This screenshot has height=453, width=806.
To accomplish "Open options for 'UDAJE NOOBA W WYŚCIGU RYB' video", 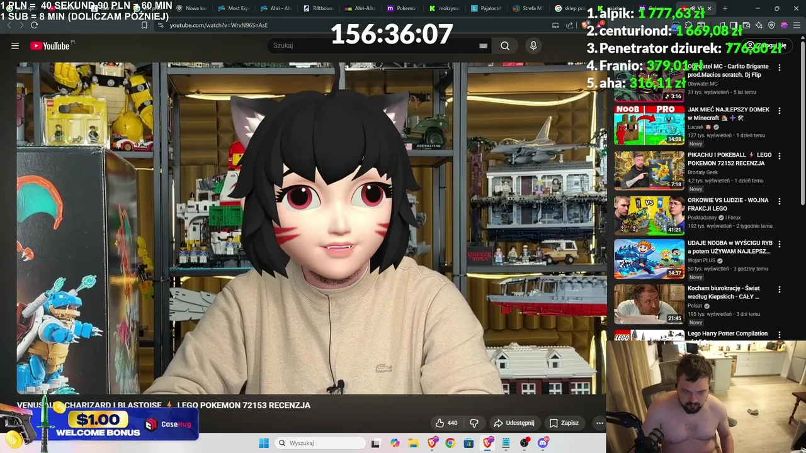I will coord(780,244).
